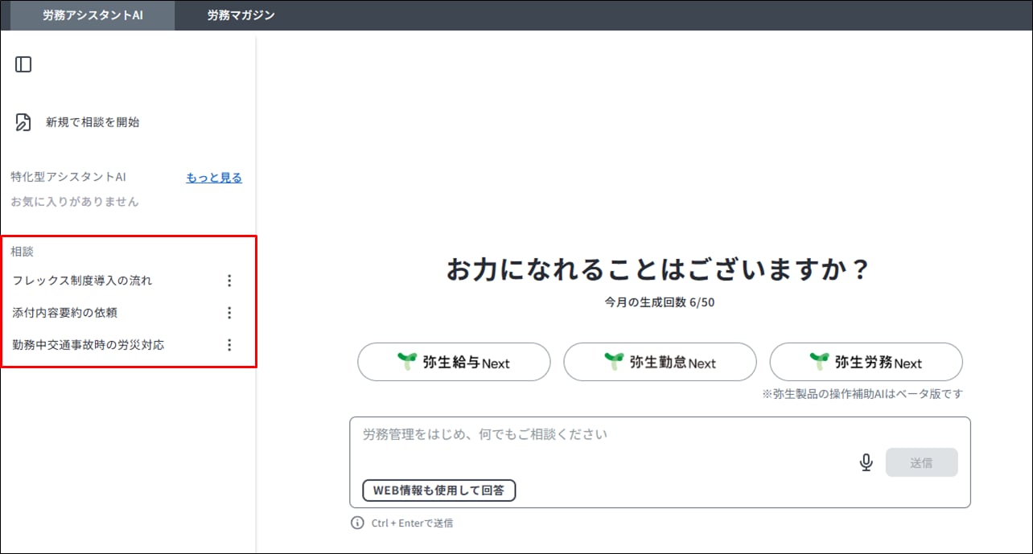Click the new consultation document-pencil icon
The height and width of the screenshot is (554, 1033).
23,122
